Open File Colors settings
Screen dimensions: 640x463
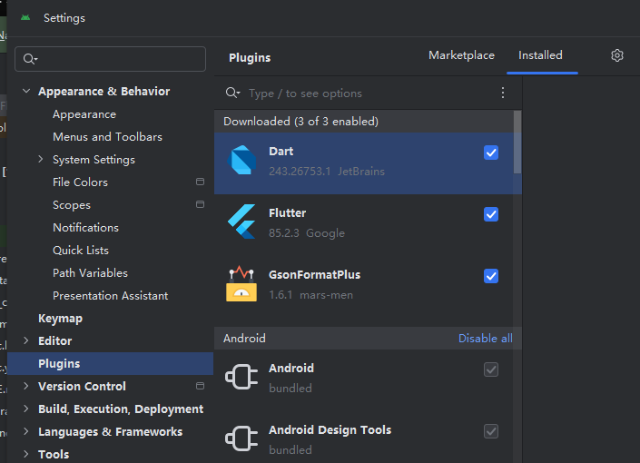pos(80,182)
